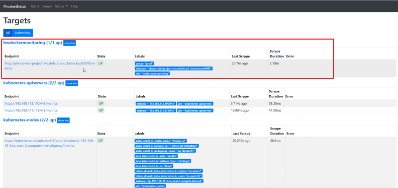The image size is (398, 188).
Task: Open the 192.168.171.173:443/metrics endpoint link
Action: pos(31,110)
